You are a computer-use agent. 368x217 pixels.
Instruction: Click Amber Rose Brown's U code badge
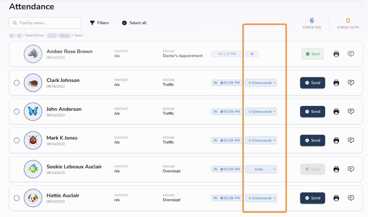252,54
